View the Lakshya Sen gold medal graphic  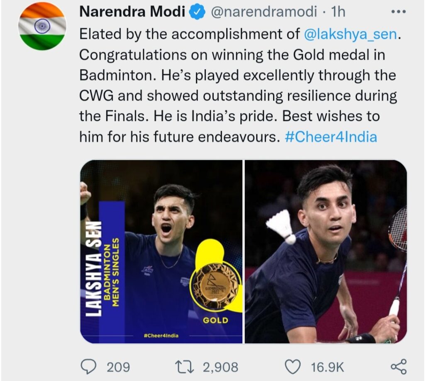click(x=161, y=251)
